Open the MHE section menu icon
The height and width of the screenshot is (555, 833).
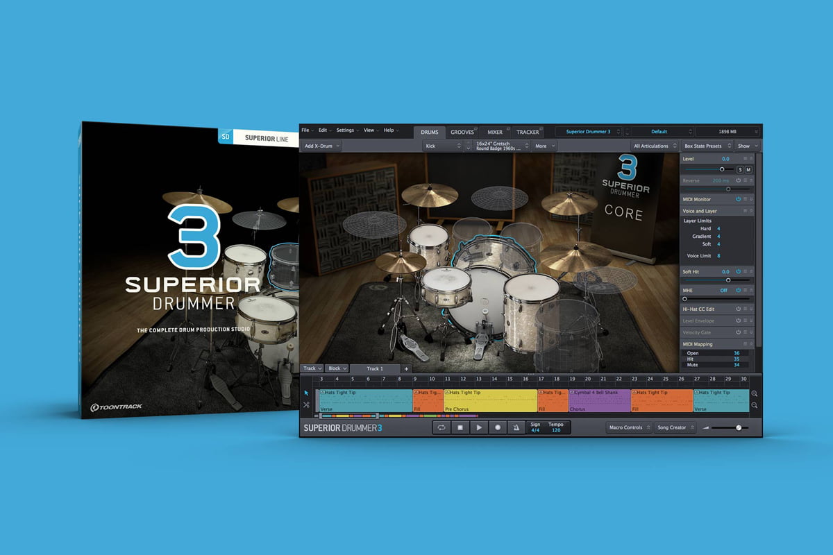(x=745, y=290)
